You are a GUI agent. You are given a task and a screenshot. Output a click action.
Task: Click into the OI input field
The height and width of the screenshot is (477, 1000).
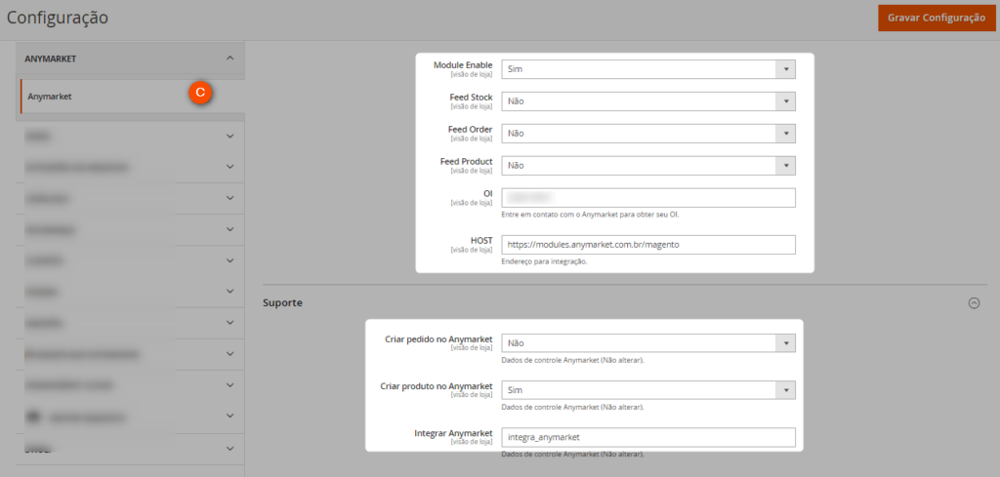point(648,197)
